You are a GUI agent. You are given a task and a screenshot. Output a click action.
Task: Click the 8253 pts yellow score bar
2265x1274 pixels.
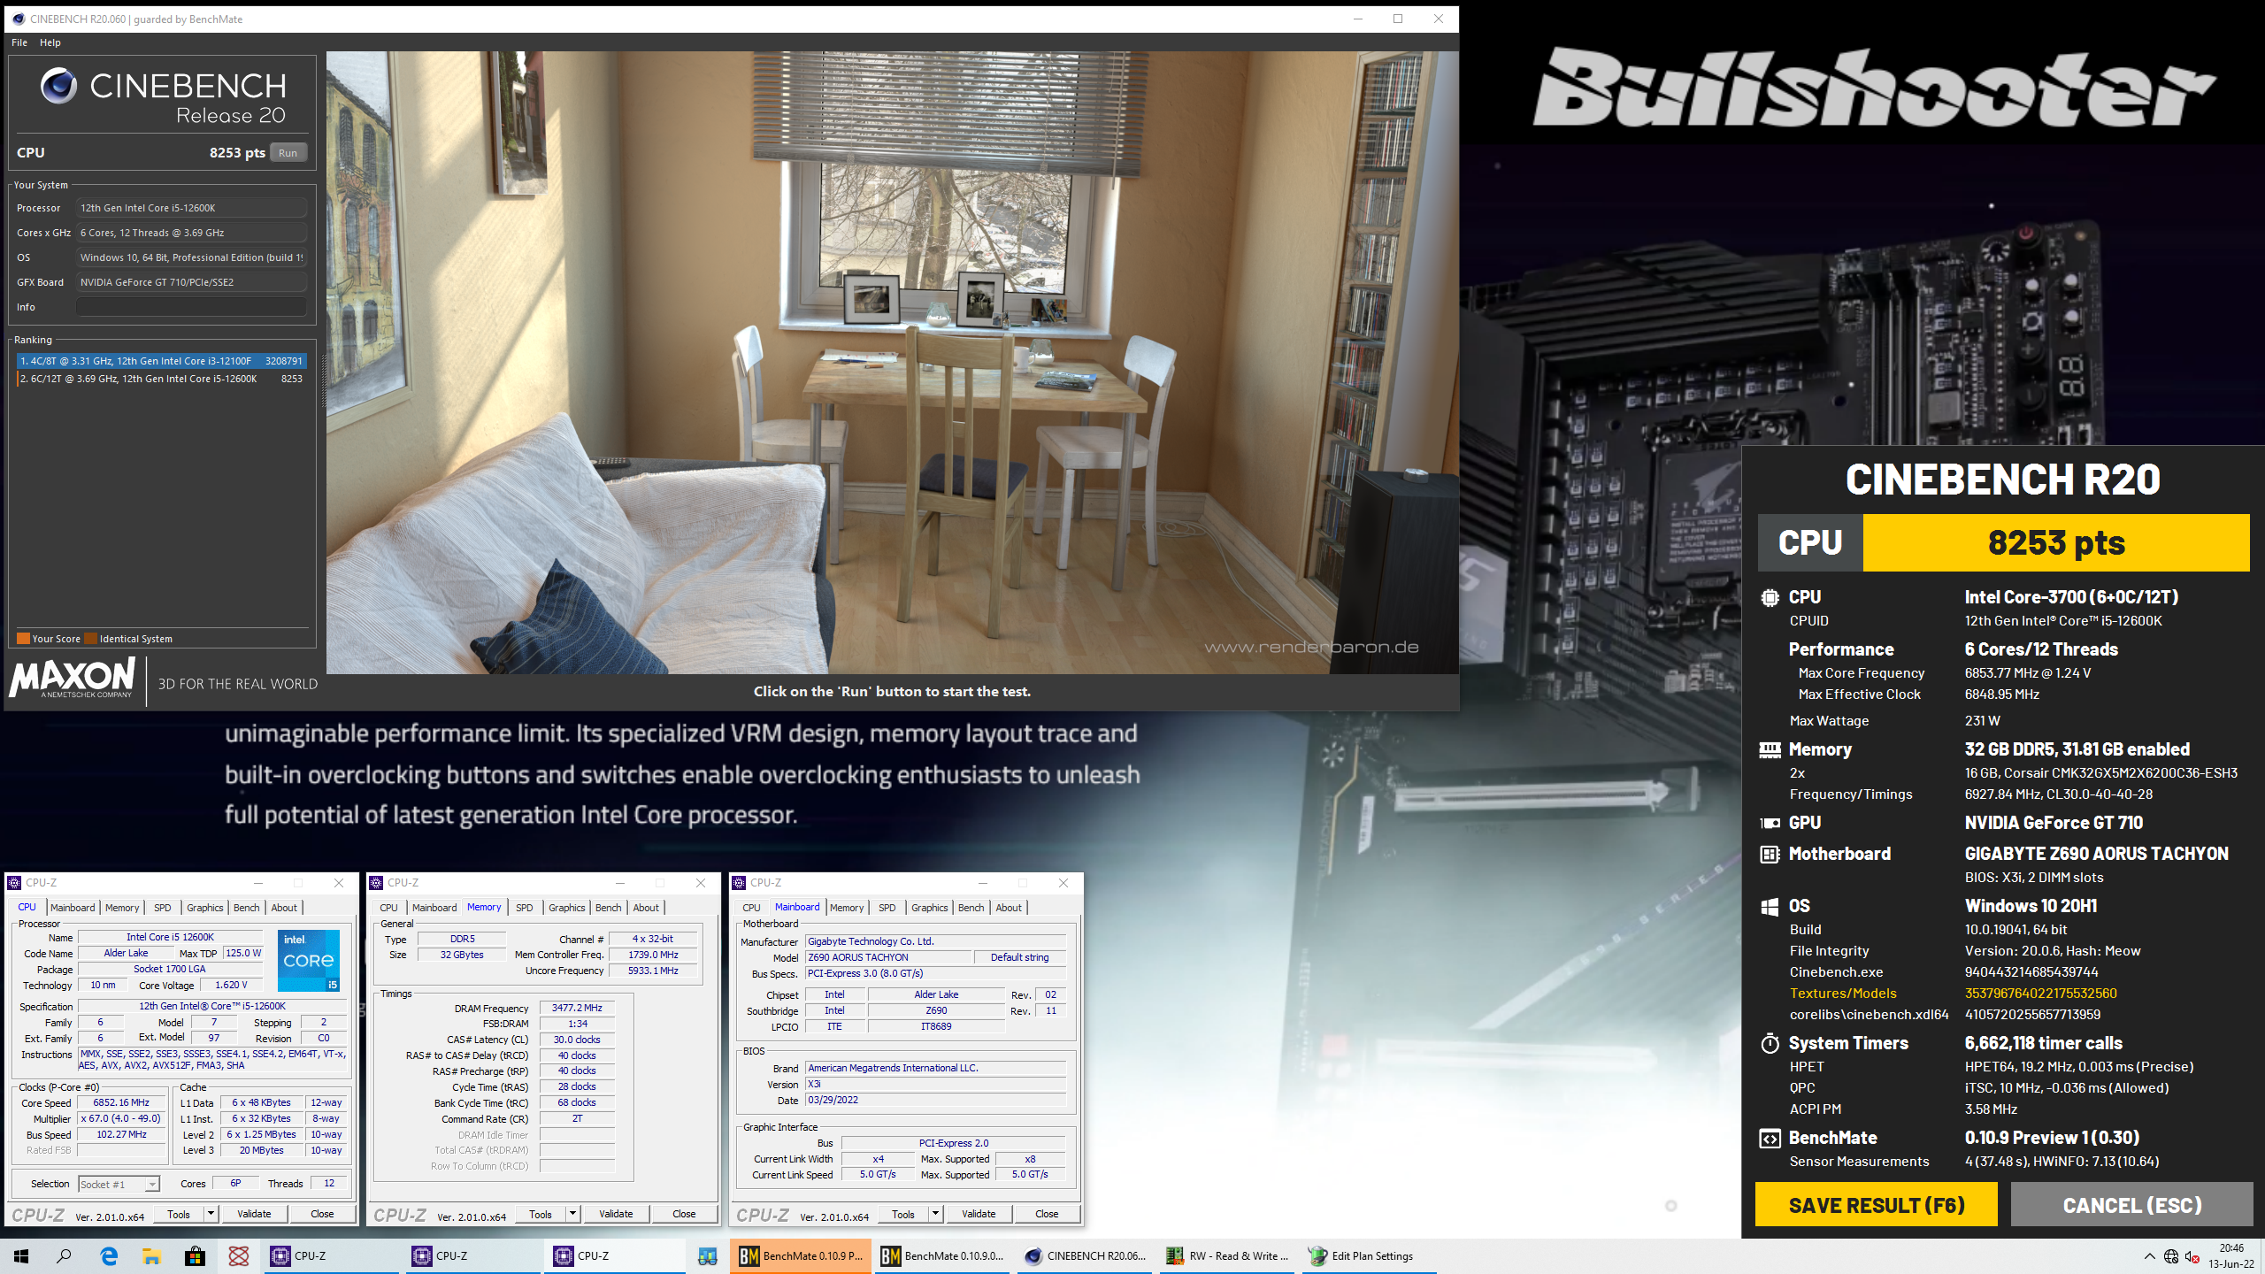pos(2056,542)
